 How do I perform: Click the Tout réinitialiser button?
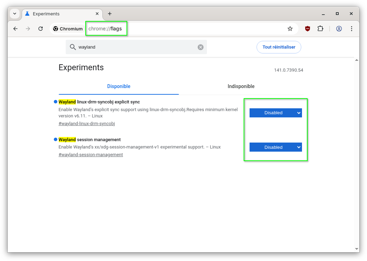click(x=279, y=47)
